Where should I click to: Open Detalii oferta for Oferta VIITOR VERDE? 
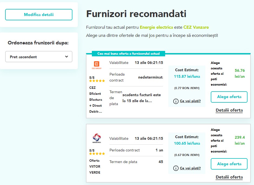229,177
